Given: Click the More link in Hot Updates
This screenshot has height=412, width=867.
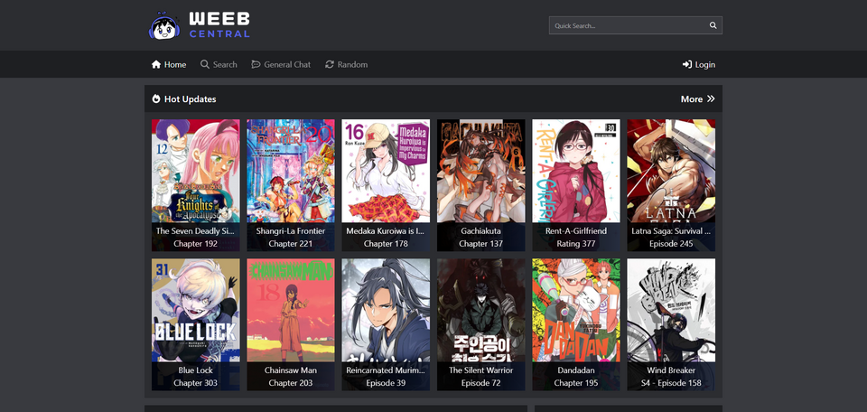Looking at the screenshot, I should [x=698, y=99].
